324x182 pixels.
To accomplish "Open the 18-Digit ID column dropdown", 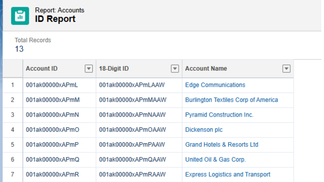I will [x=175, y=69].
